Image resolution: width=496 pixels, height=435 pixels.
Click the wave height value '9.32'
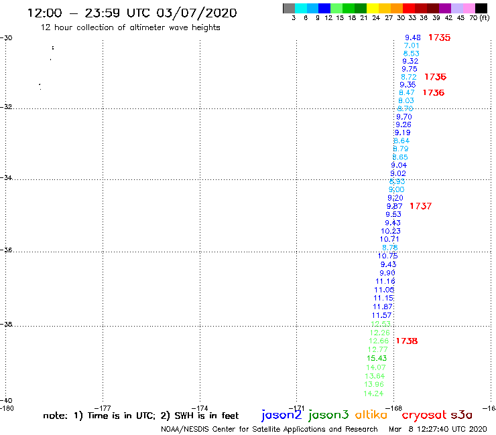410,62
